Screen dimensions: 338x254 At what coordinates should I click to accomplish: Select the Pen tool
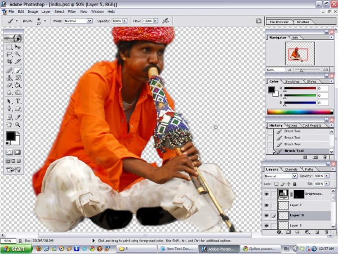pyautogui.click(x=9, y=108)
